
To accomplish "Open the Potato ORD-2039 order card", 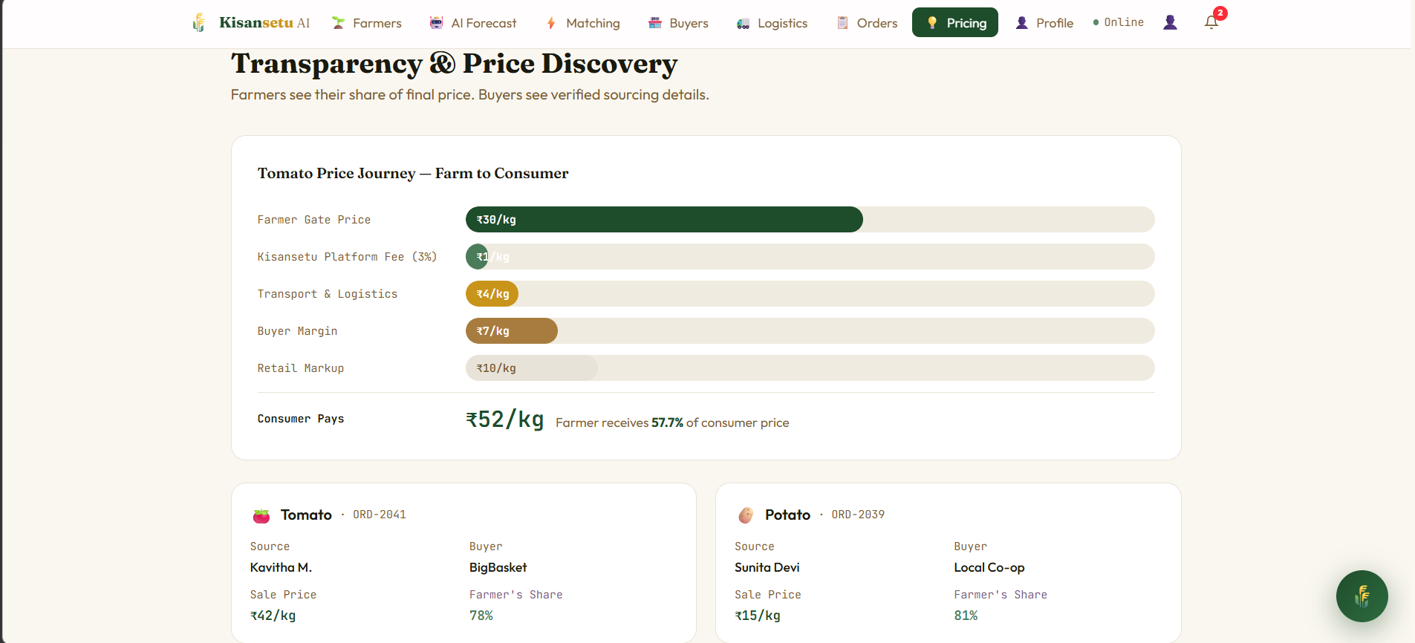I will tap(948, 563).
